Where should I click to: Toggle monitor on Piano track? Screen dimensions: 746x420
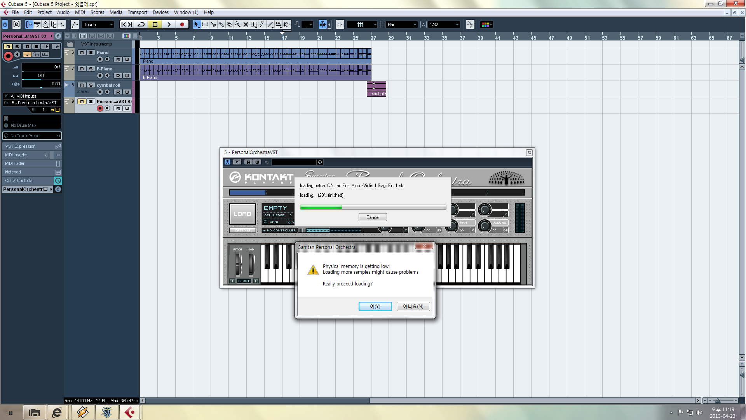point(107,59)
